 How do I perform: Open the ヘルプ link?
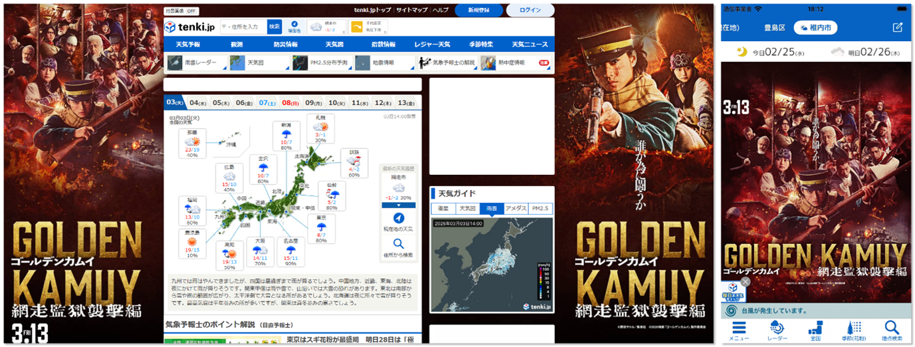440,11
